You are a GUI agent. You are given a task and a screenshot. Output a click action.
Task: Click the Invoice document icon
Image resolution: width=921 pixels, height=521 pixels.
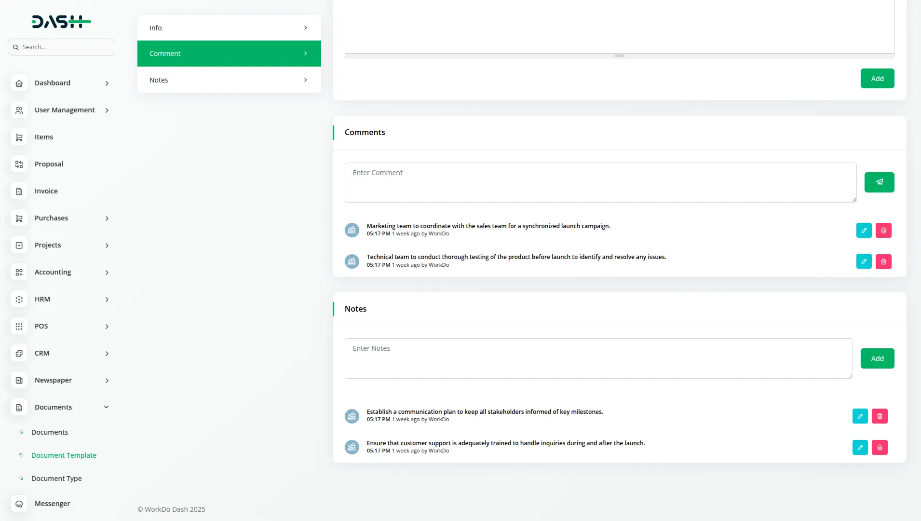[x=19, y=191]
